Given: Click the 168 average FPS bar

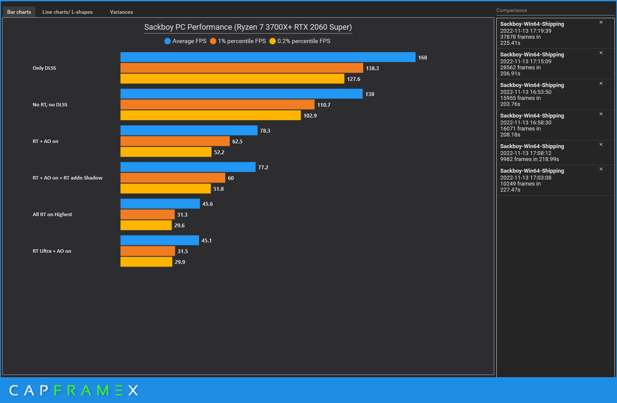Looking at the screenshot, I should coord(268,57).
